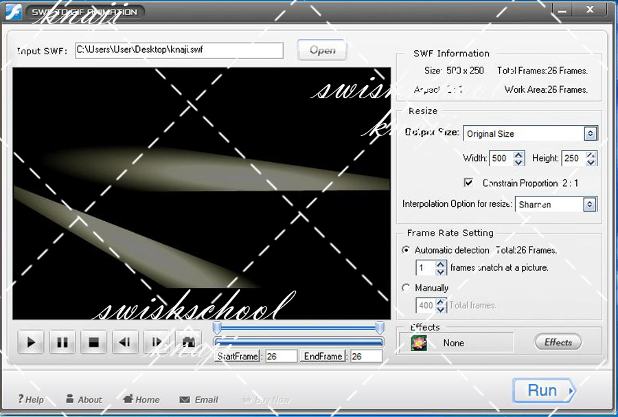Step forward to next frame
Viewport: 618px width, 417px height.
[157, 341]
